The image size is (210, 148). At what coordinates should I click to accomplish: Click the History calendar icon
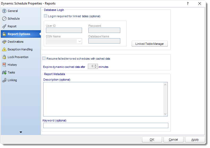(4, 65)
